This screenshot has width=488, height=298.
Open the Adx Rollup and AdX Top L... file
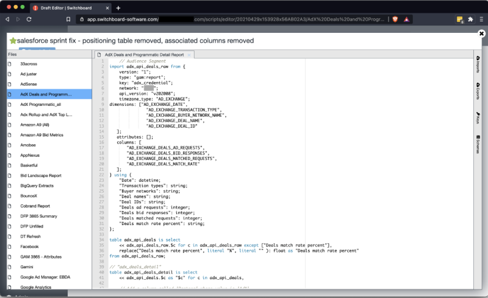tap(49, 114)
